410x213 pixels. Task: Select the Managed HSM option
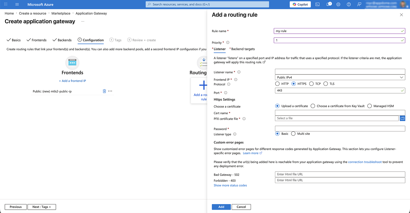tap(370, 106)
